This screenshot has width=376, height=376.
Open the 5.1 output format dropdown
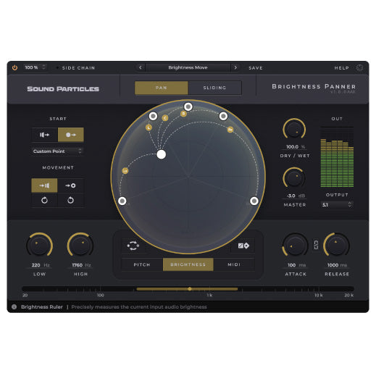(337, 205)
